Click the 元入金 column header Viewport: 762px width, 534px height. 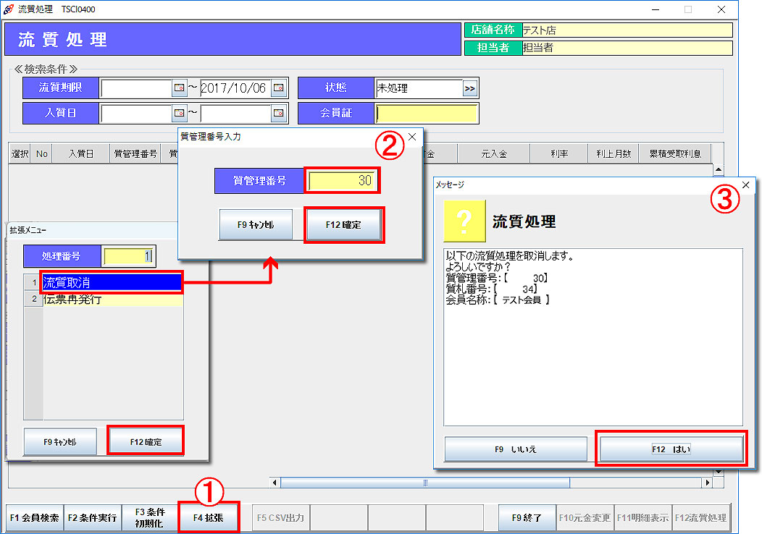click(x=494, y=154)
